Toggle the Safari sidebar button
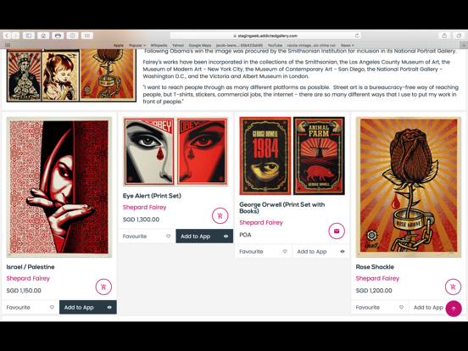 coord(29,36)
